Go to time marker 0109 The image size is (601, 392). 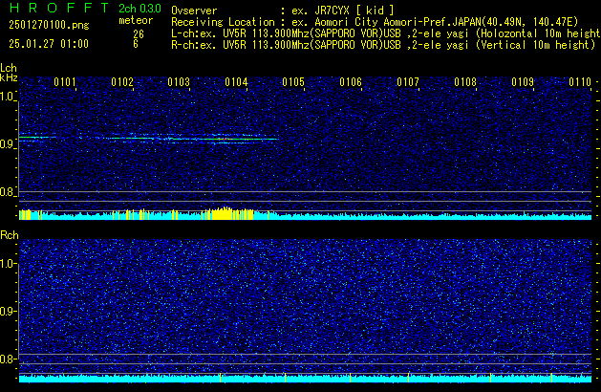pyautogui.click(x=523, y=82)
